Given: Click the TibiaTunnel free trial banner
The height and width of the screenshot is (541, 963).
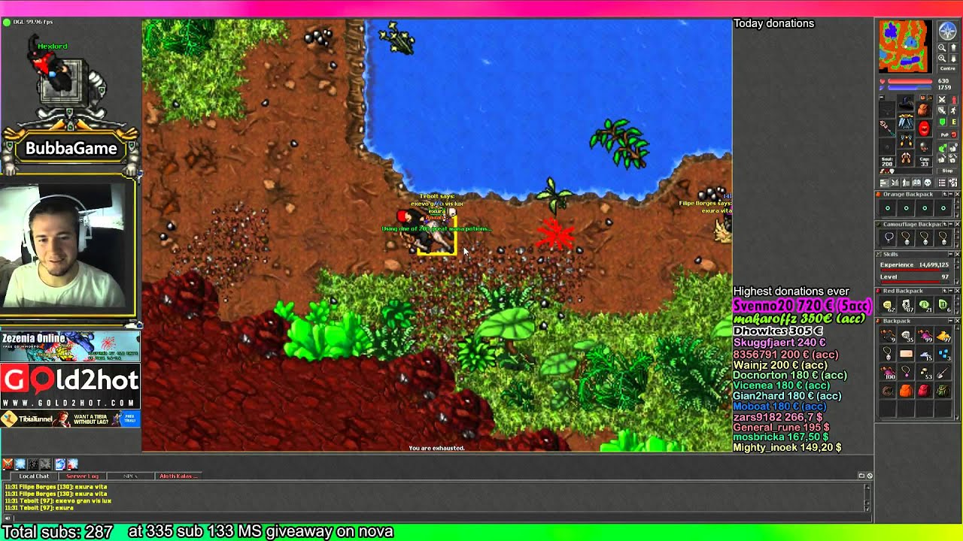Looking at the screenshot, I should [70, 419].
